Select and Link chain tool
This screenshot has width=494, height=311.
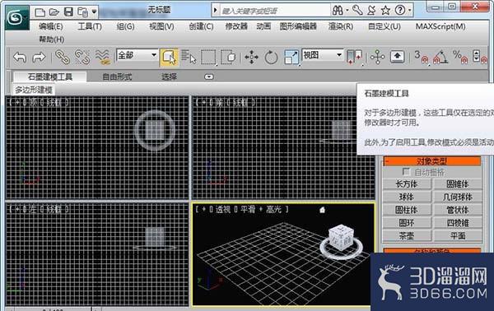click(x=63, y=58)
